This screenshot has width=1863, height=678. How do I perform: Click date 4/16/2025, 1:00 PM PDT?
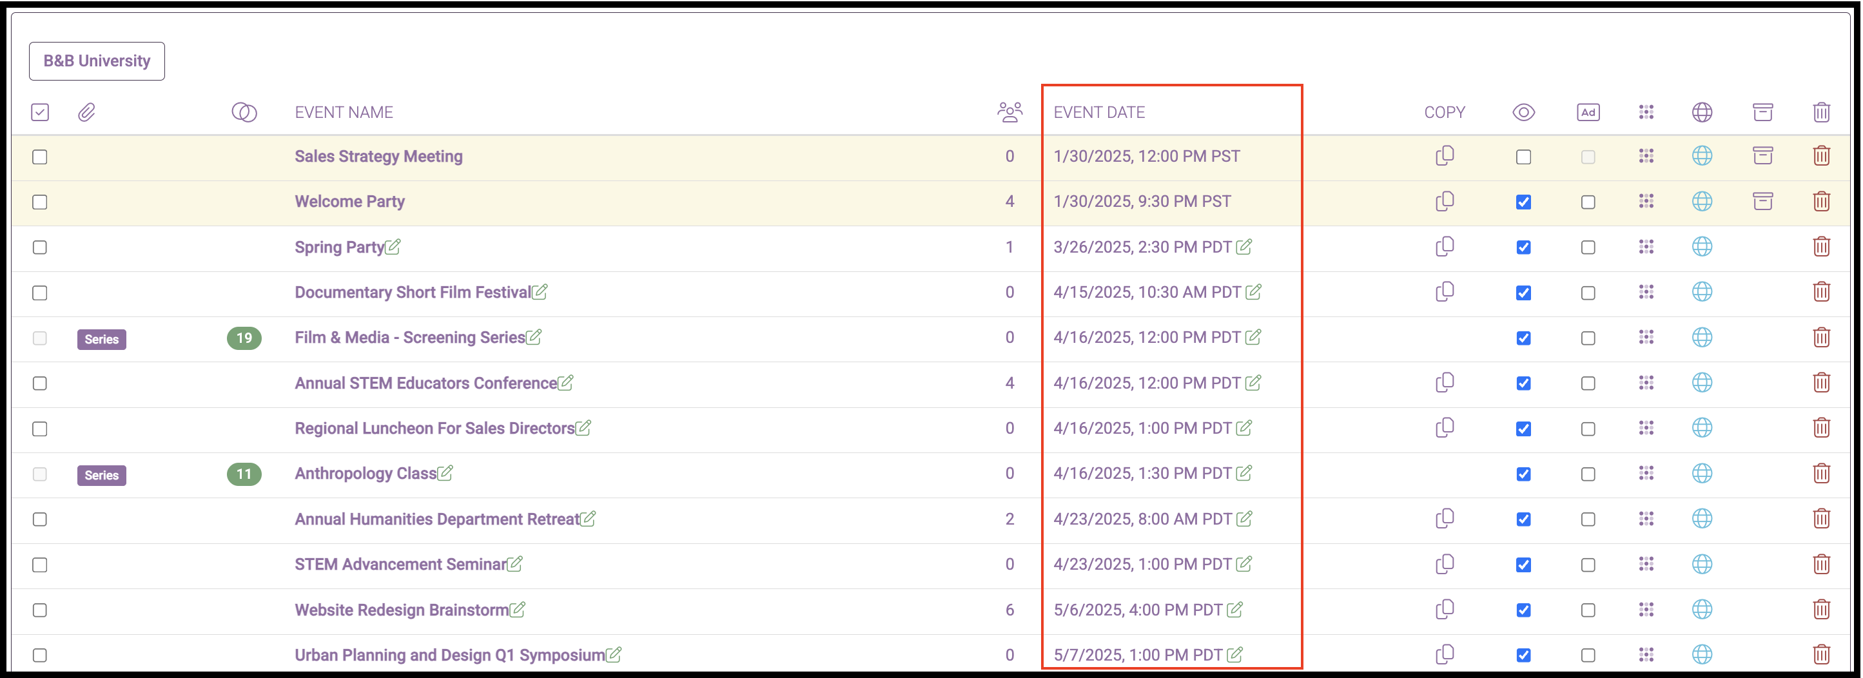1143,428
